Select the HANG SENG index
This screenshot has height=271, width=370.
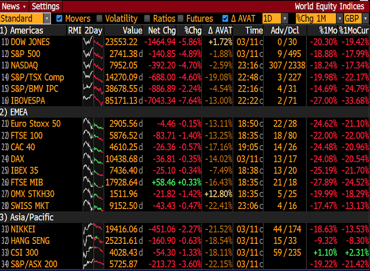click(x=30, y=241)
